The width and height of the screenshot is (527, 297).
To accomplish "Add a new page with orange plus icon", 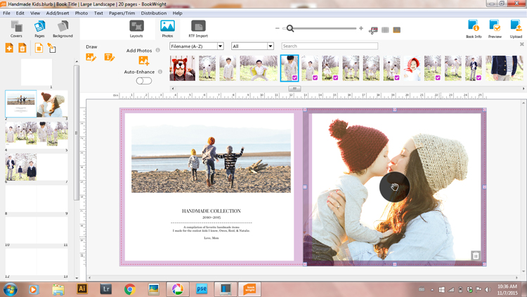I will pos(9,48).
